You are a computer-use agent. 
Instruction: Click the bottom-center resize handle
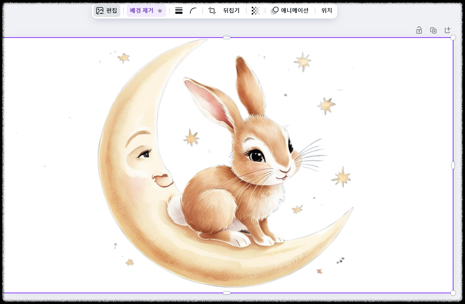pos(227,293)
